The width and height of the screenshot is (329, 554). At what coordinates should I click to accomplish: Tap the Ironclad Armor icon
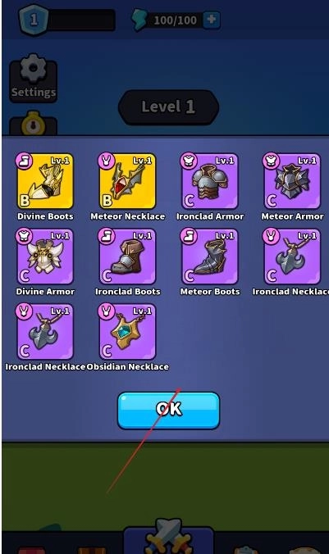(210, 181)
